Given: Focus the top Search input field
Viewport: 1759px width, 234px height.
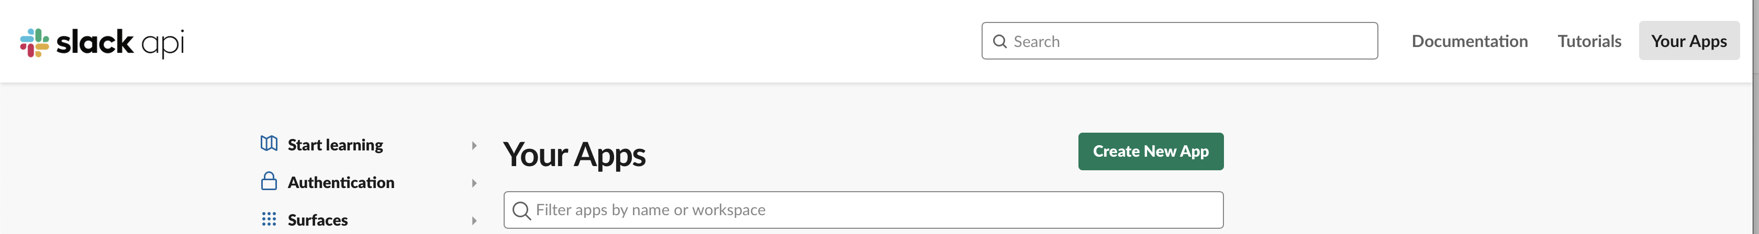Looking at the screenshot, I should [x=1179, y=41].
